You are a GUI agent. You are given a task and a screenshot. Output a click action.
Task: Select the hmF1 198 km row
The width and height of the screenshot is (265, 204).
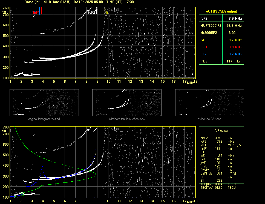(216, 149)
